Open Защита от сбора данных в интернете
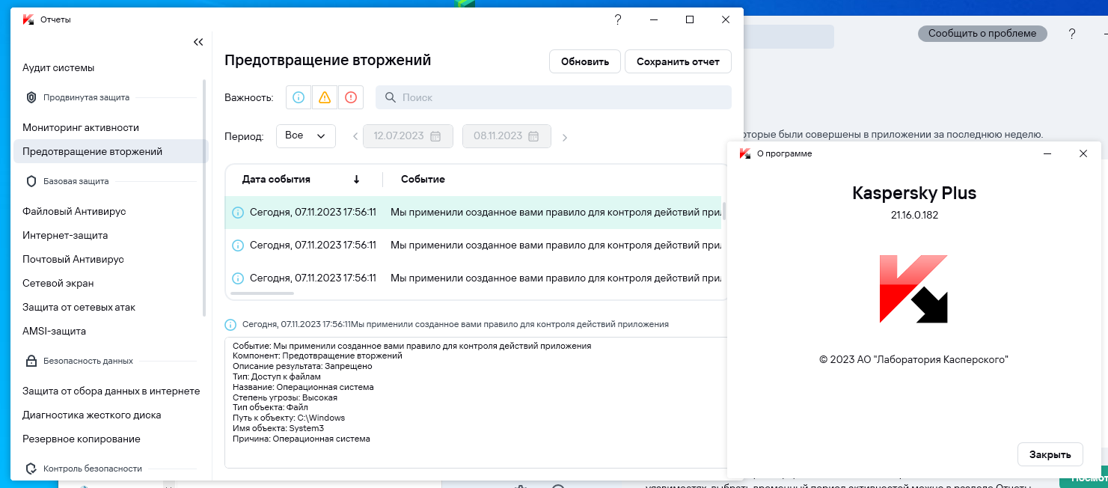 coord(111,391)
